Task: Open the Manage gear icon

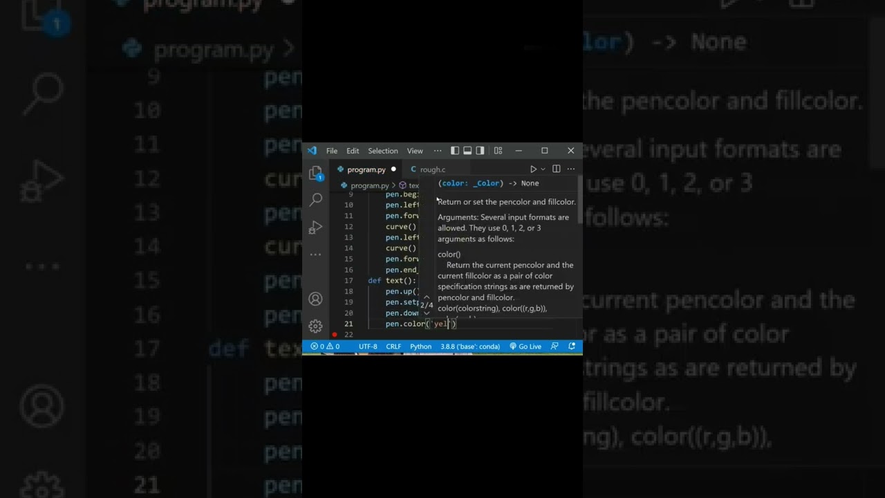Action: (x=316, y=326)
